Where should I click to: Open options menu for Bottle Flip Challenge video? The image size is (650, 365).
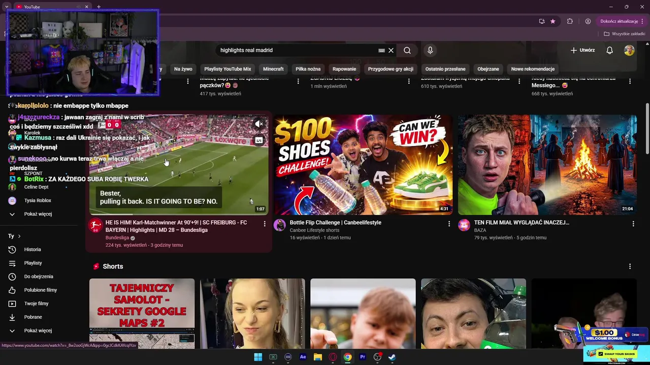click(x=449, y=224)
